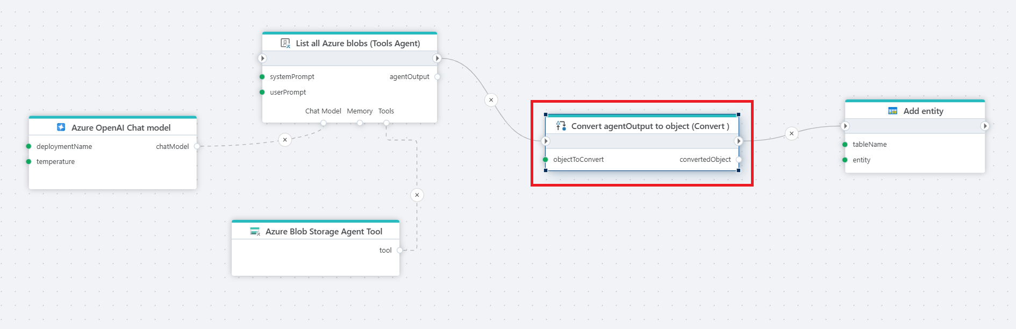Click the execution input arrow of Tools Agent
1016x329 pixels.
tap(262, 58)
